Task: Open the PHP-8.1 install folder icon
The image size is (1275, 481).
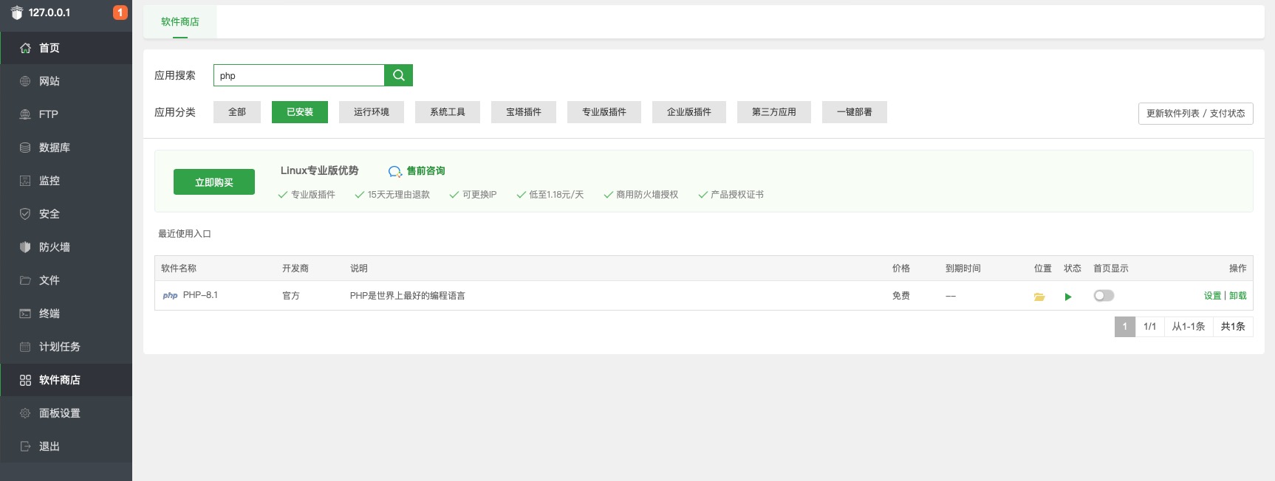Action: click(x=1039, y=297)
